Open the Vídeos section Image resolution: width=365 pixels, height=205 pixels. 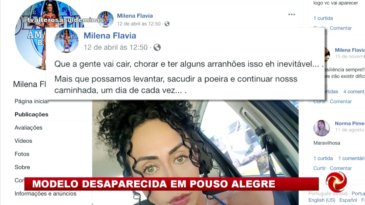(x=23, y=141)
